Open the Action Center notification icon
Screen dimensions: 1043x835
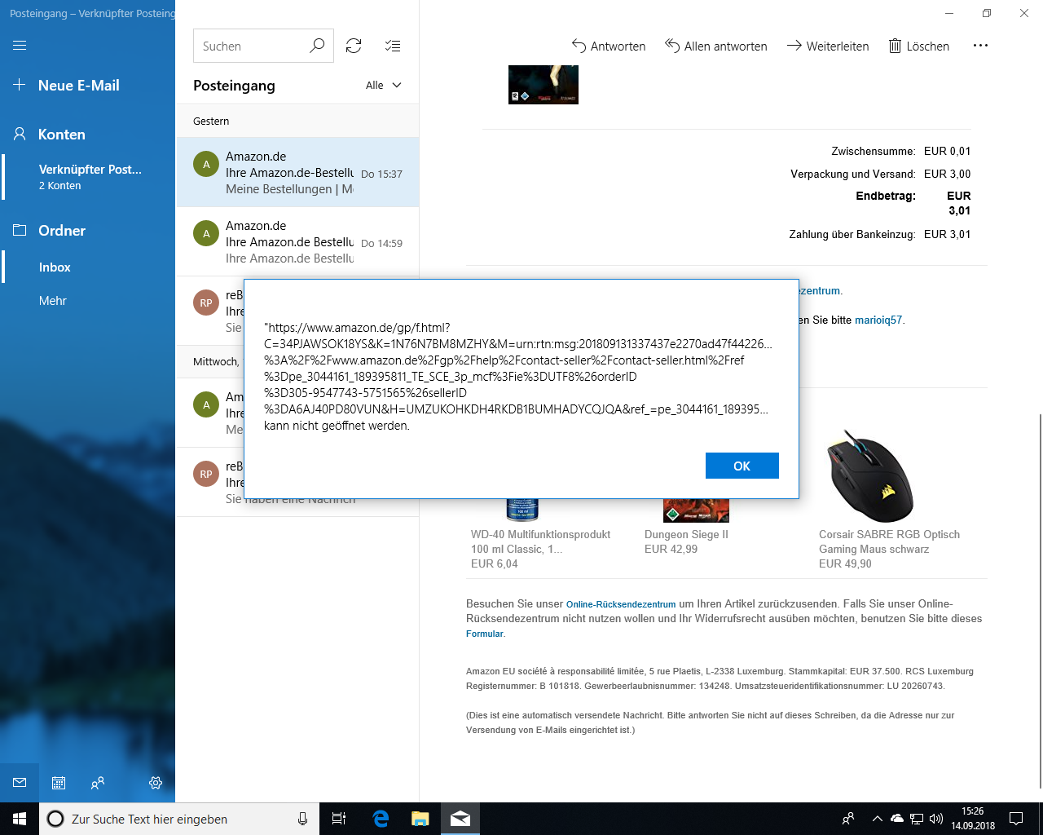(x=1016, y=819)
